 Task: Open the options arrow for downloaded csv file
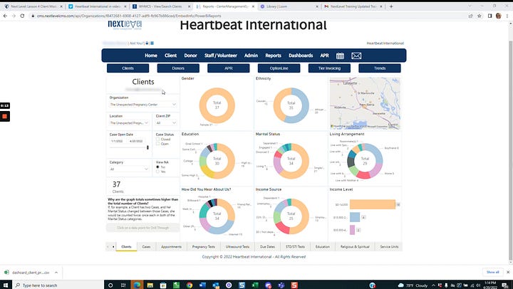click(56, 273)
